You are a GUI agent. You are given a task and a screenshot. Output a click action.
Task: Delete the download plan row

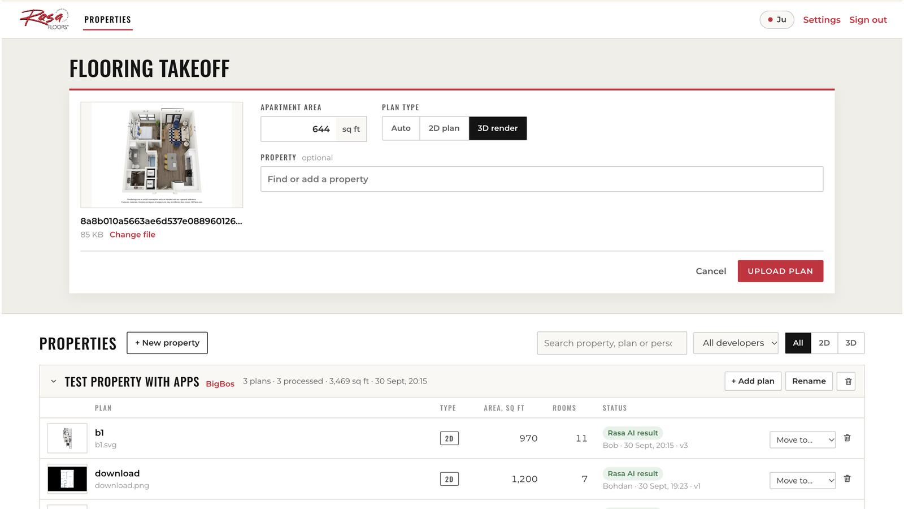point(847,478)
